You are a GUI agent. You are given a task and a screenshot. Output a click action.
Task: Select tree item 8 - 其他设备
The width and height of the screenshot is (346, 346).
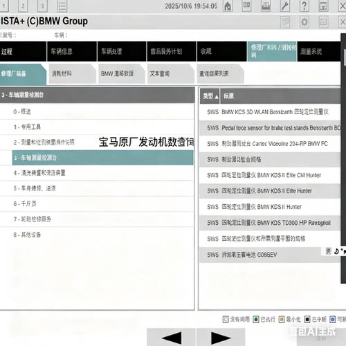pyautogui.click(x=97, y=235)
